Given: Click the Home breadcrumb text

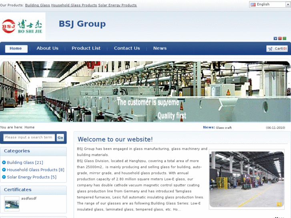Looking at the screenshot, I should tap(30, 127).
